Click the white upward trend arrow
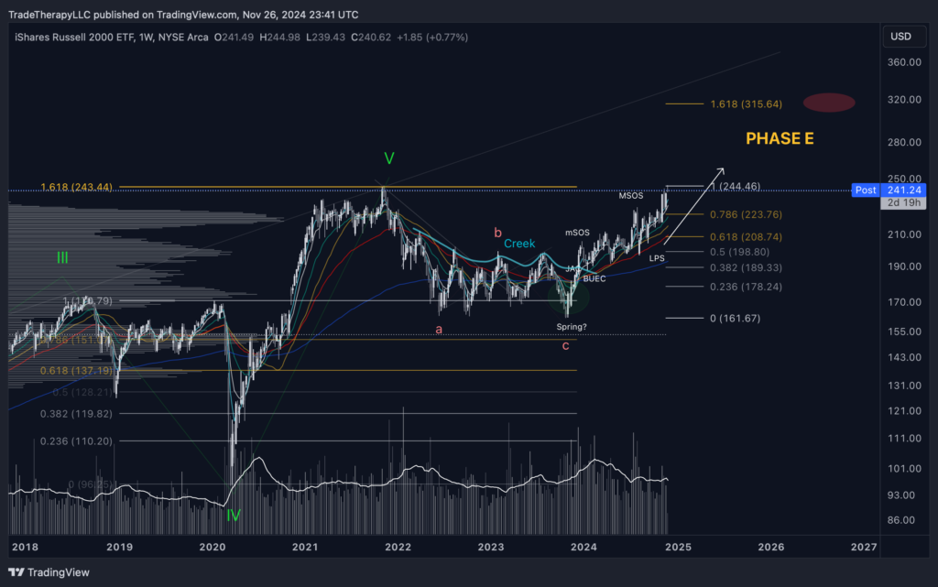 (x=693, y=206)
